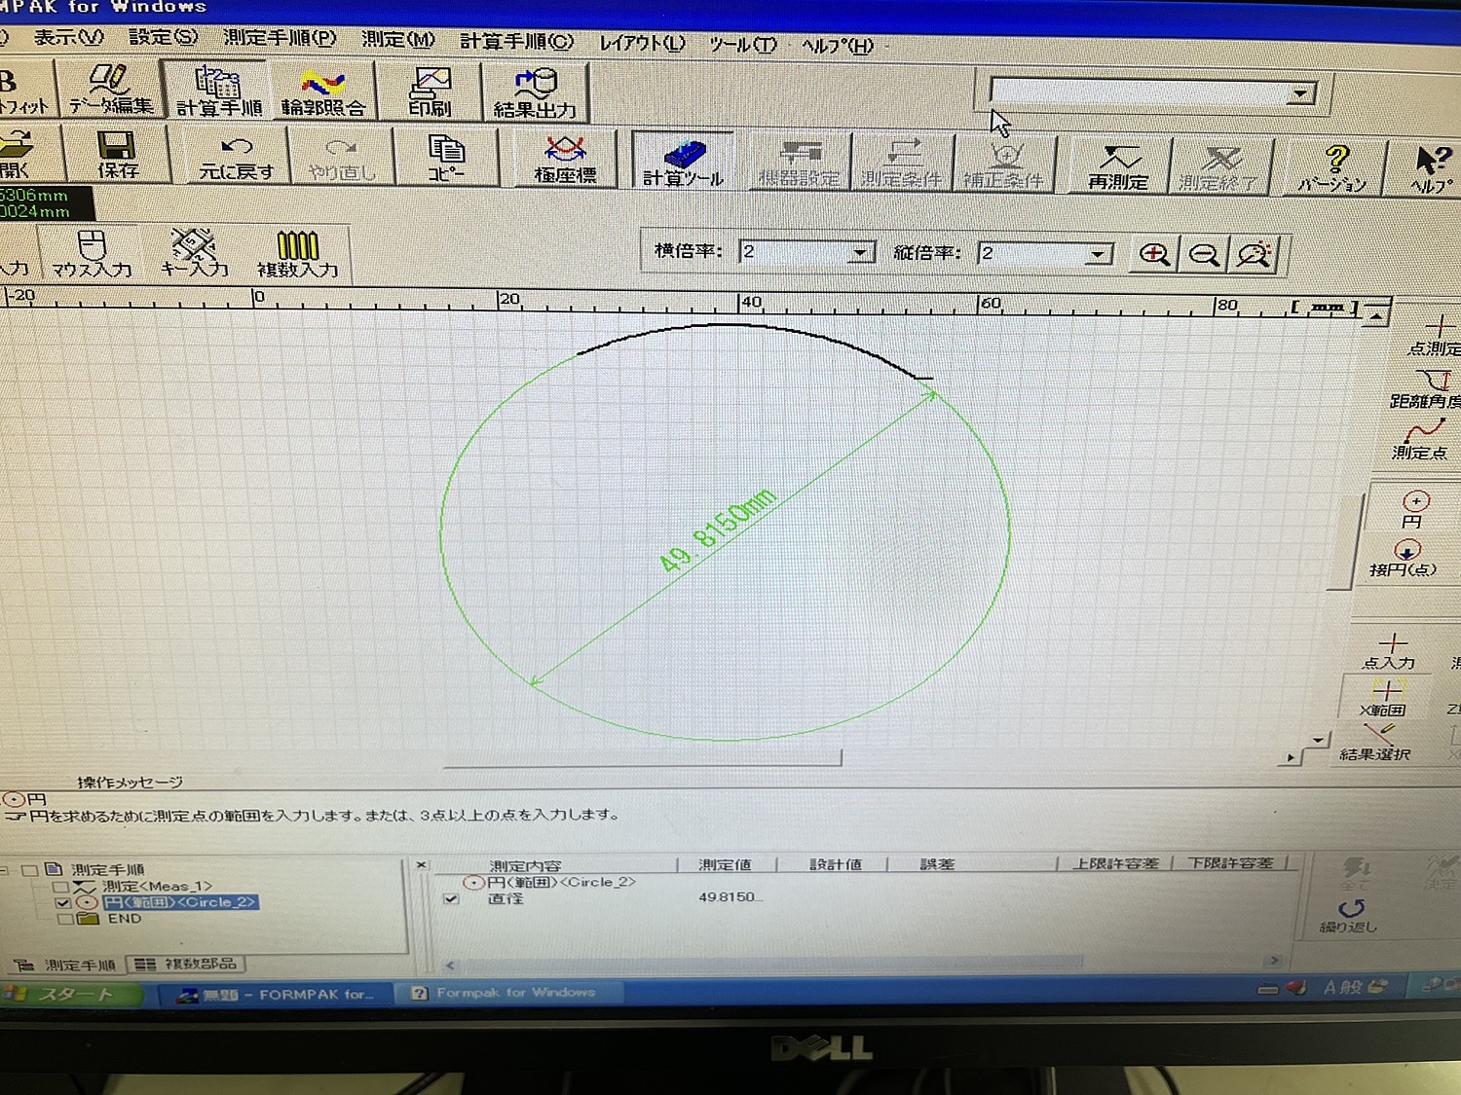This screenshot has height=1095, width=1461.
Task: Click the 保存 save icon
Action: coord(116,154)
